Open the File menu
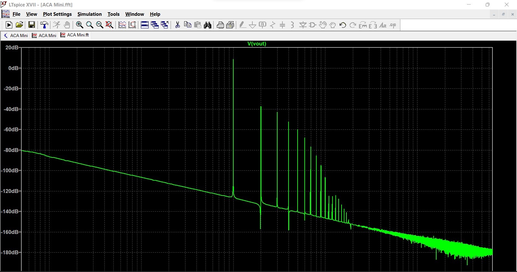Viewport: 517px width, 272px height. coord(16,14)
